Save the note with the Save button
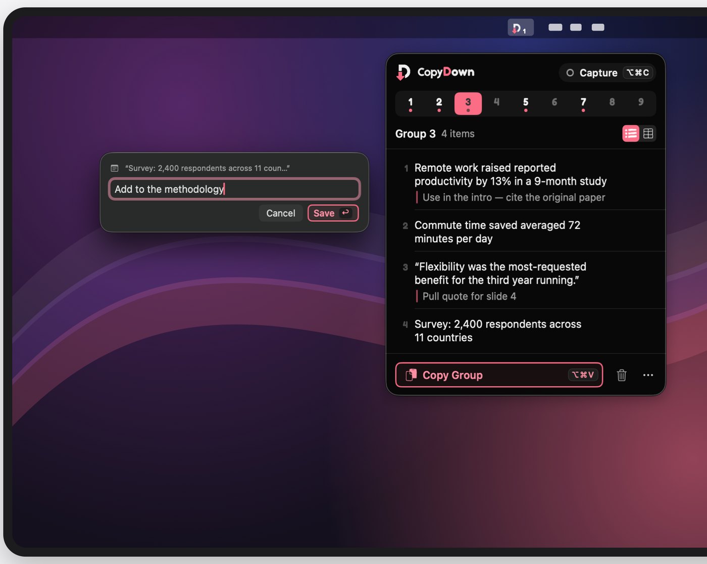 333,213
